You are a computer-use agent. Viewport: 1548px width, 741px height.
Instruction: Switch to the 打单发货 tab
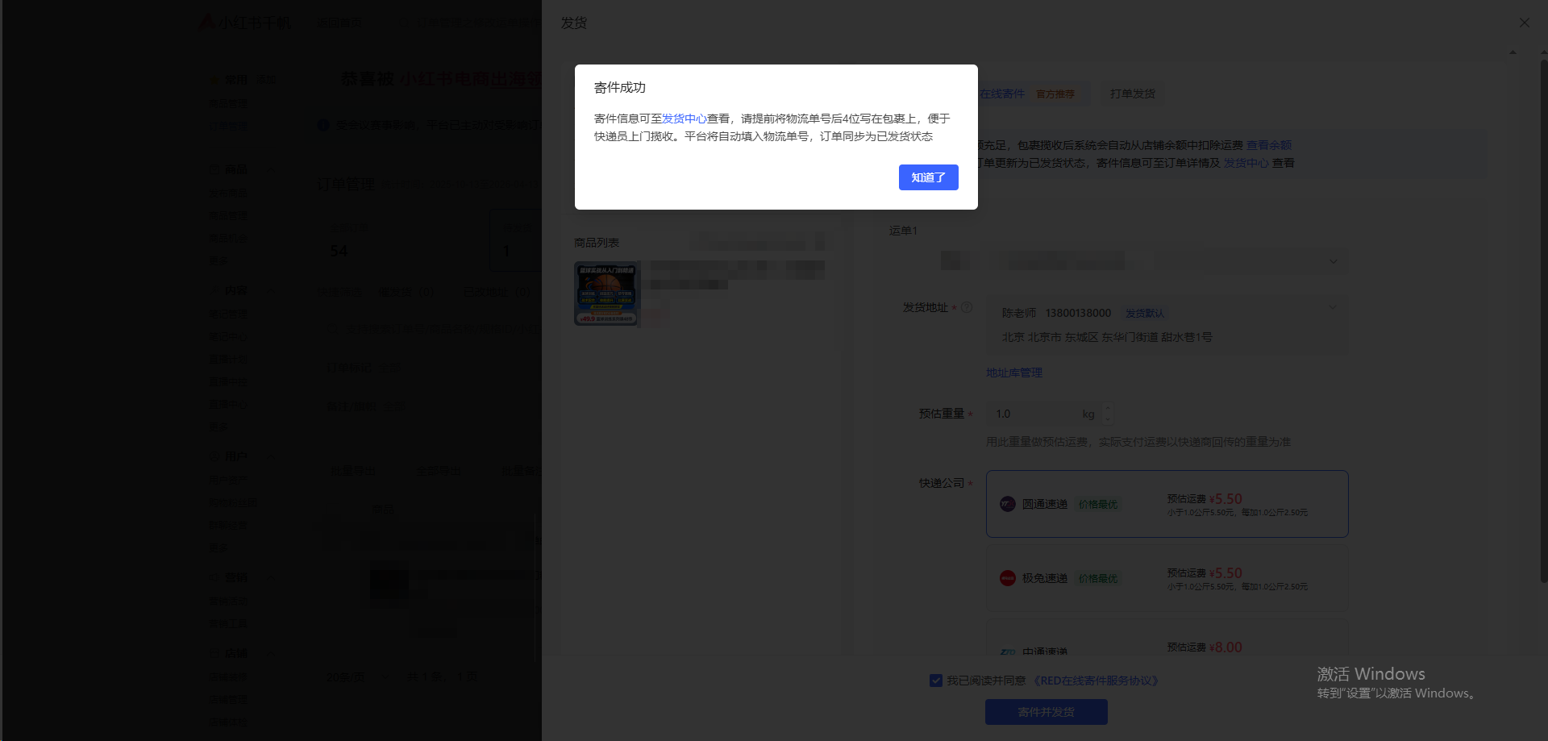point(1132,94)
